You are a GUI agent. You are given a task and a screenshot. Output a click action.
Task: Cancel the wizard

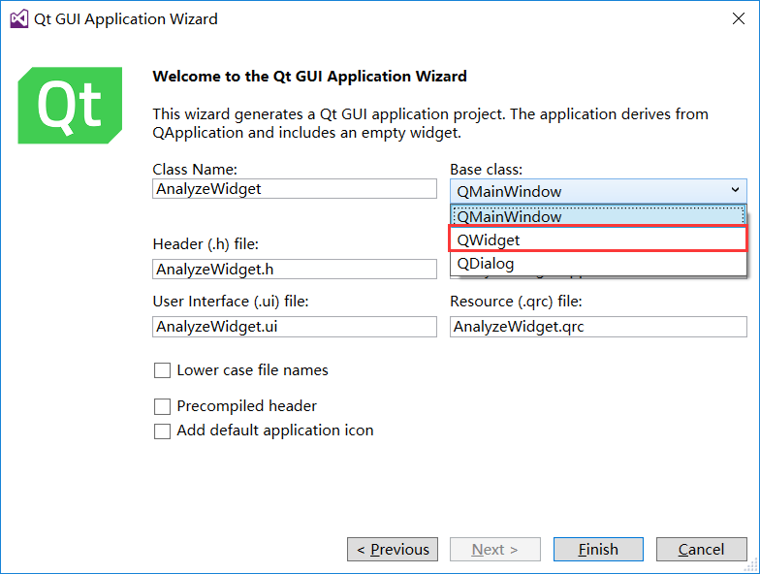(x=702, y=549)
